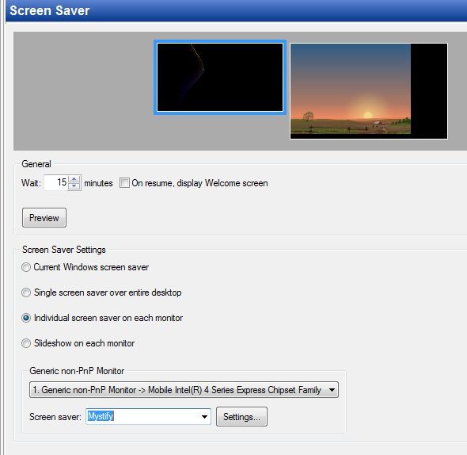Image resolution: width=467 pixels, height=455 pixels.
Task: Click the 'Screen saver:' label
Action: [55, 417]
